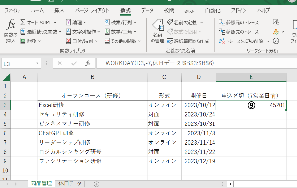Click 名前の管理 (Name Manager) icon
The height and width of the screenshot is (188, 297).
158,32
